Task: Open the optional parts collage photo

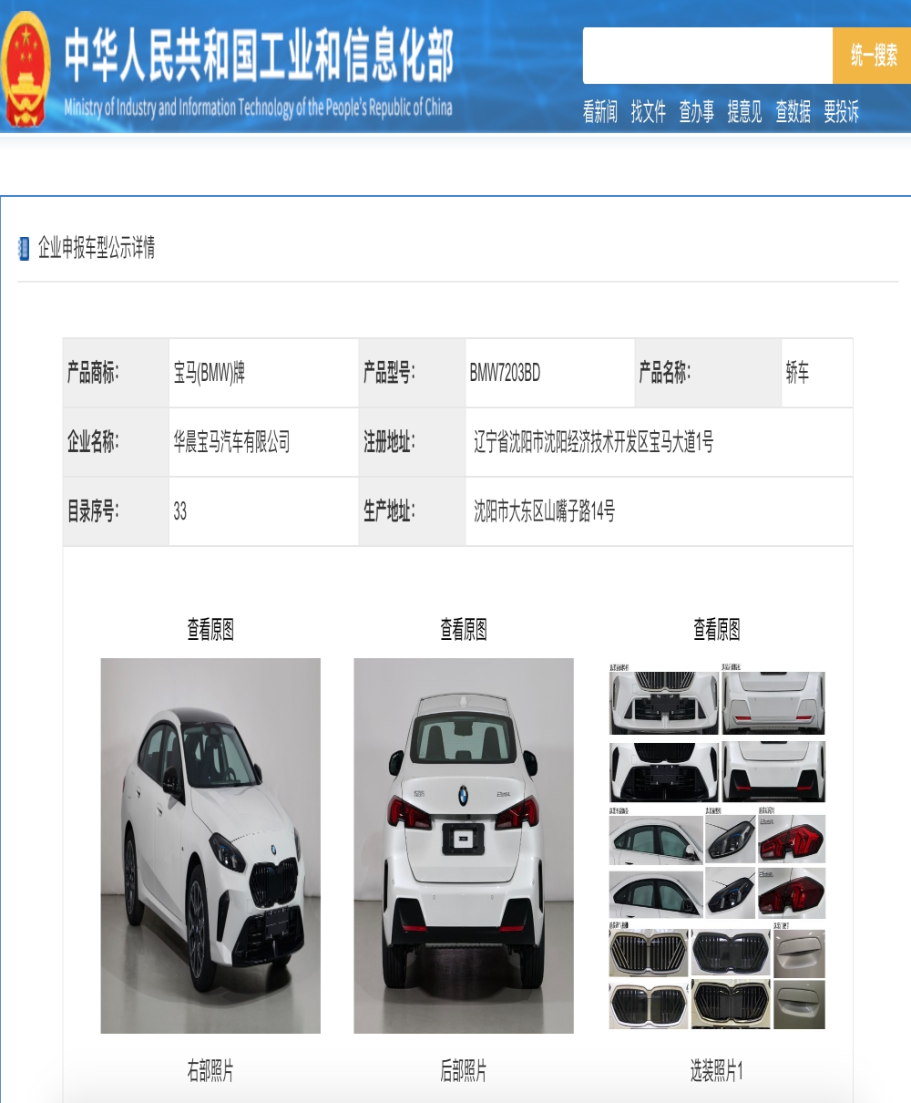Action: pyautogui.click(x=717, y=847)
